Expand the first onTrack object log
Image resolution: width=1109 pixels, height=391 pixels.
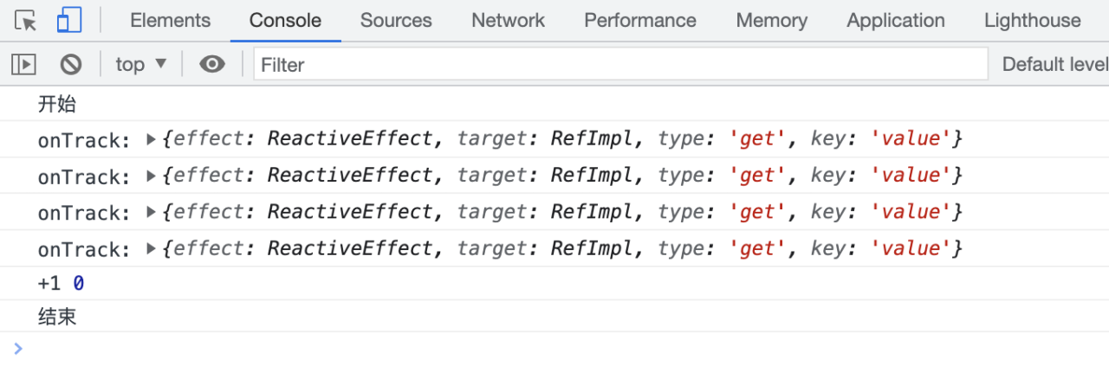152,139
